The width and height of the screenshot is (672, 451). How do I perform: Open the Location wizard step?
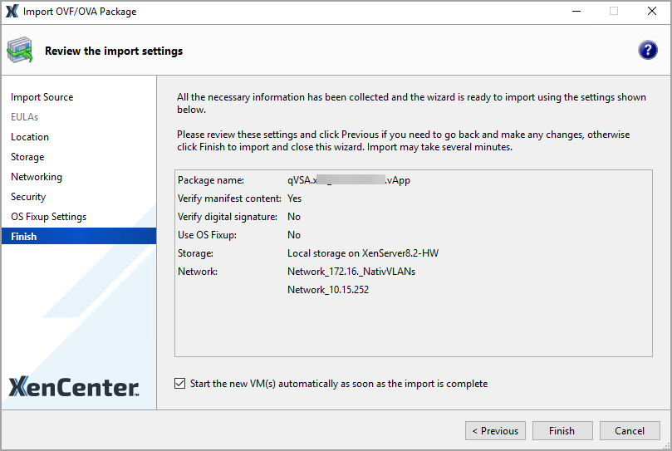[30, 137]
